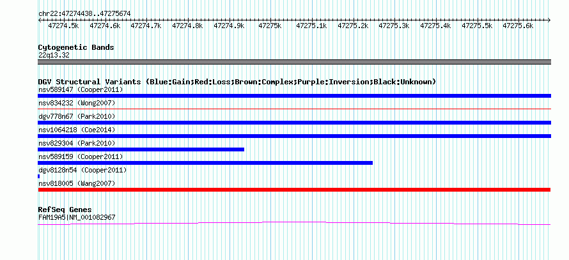Click the thin red line of nsv834232
The image size is (569, 260).
click(x=294, y=109)
